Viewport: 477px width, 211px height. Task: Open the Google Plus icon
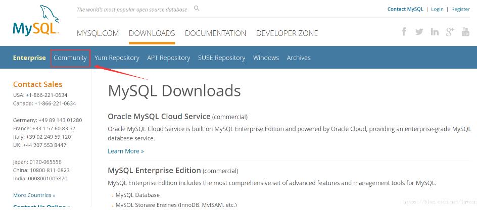(450, 32)
